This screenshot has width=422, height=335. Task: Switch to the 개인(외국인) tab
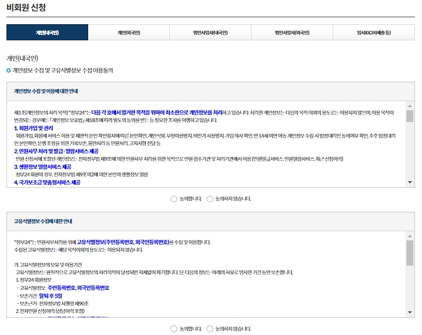128,32
